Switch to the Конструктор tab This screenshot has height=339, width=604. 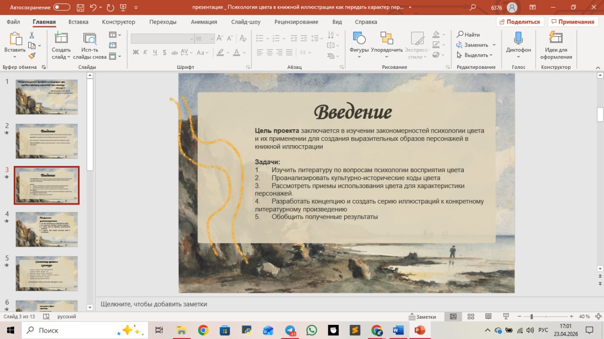coord(118,22)
